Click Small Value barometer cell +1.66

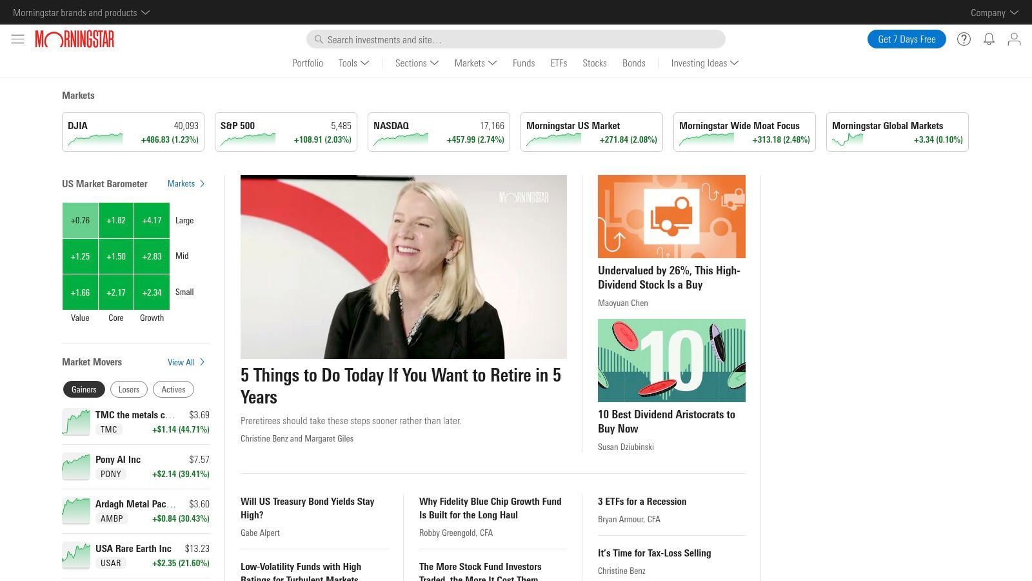(80, 292)
